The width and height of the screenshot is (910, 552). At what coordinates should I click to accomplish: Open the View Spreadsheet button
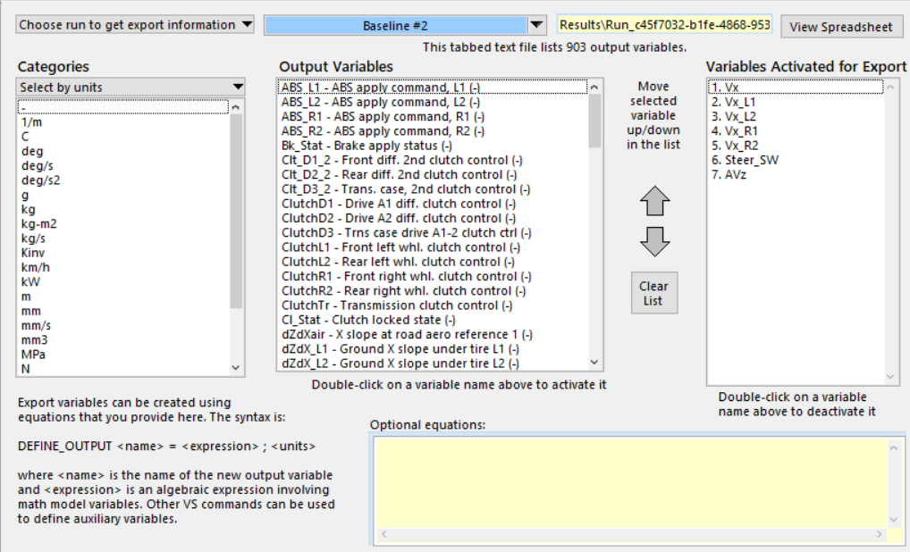(841, 27)
